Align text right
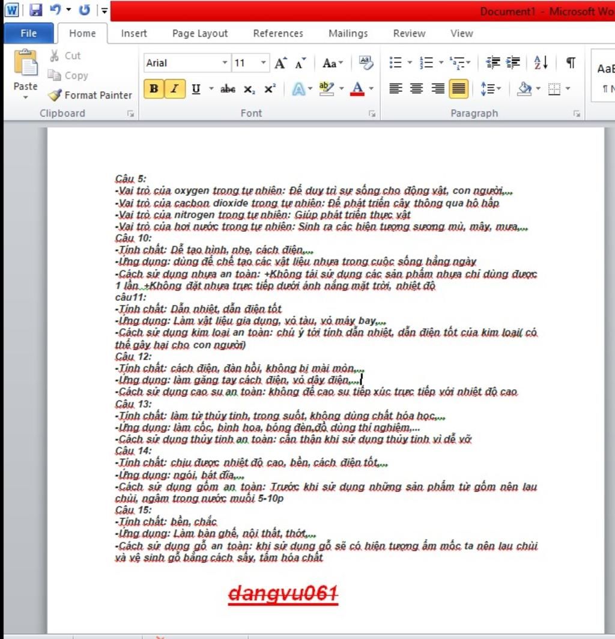This screenshot has height=639, width=615. (438, 88)
